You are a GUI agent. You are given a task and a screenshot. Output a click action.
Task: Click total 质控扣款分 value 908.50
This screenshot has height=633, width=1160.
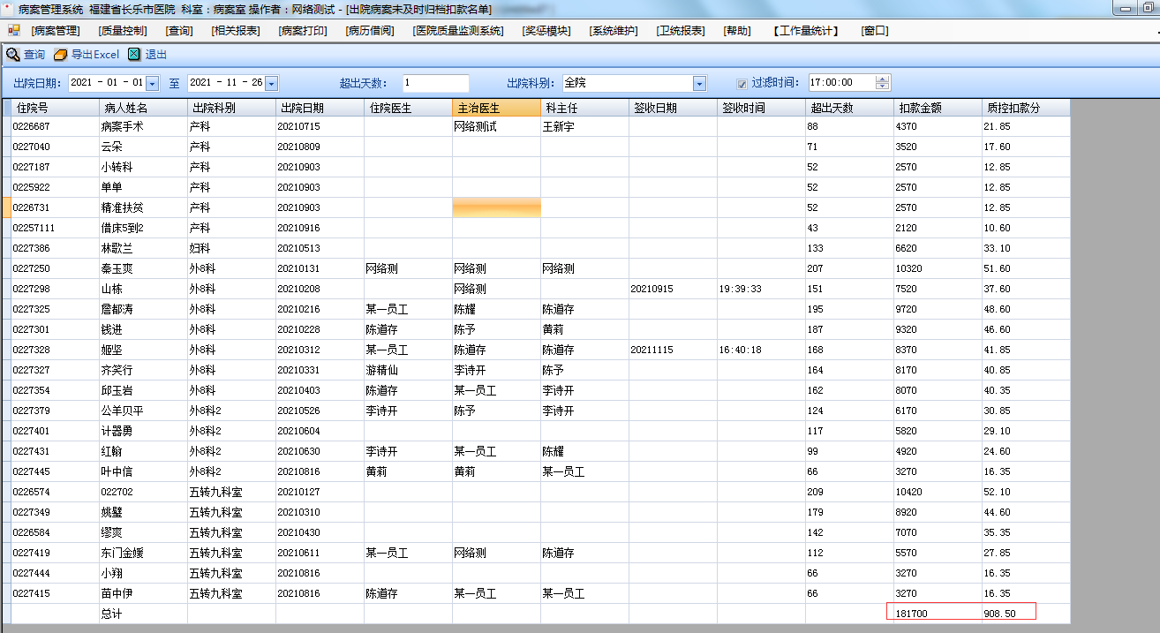pos(999,613)
